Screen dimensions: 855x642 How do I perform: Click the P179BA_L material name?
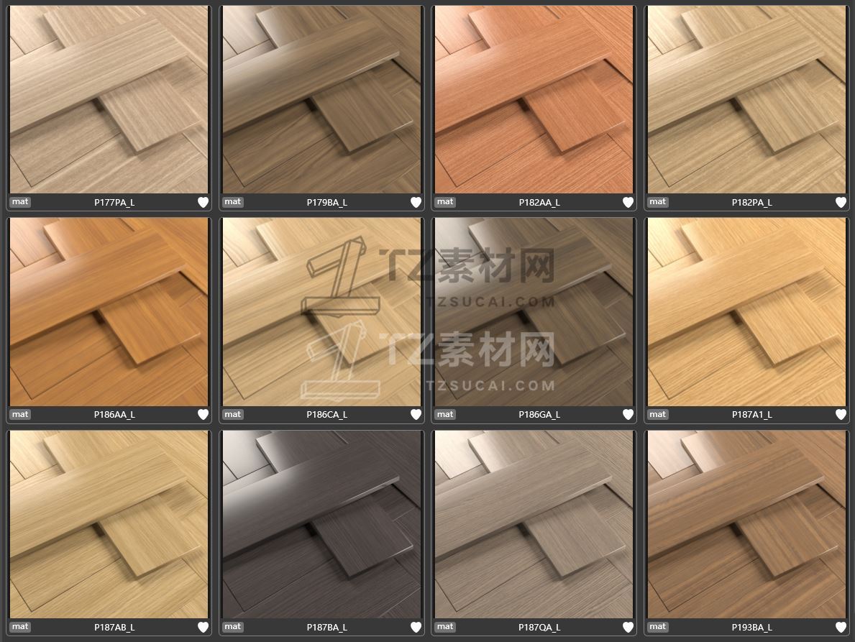(327, 203)
